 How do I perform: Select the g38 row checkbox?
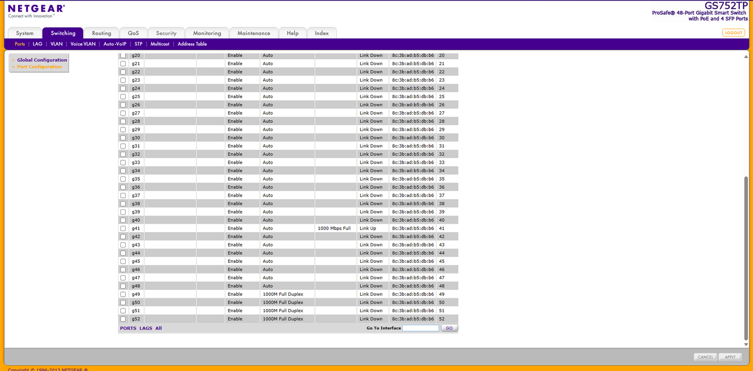click(x=123, y=204)
